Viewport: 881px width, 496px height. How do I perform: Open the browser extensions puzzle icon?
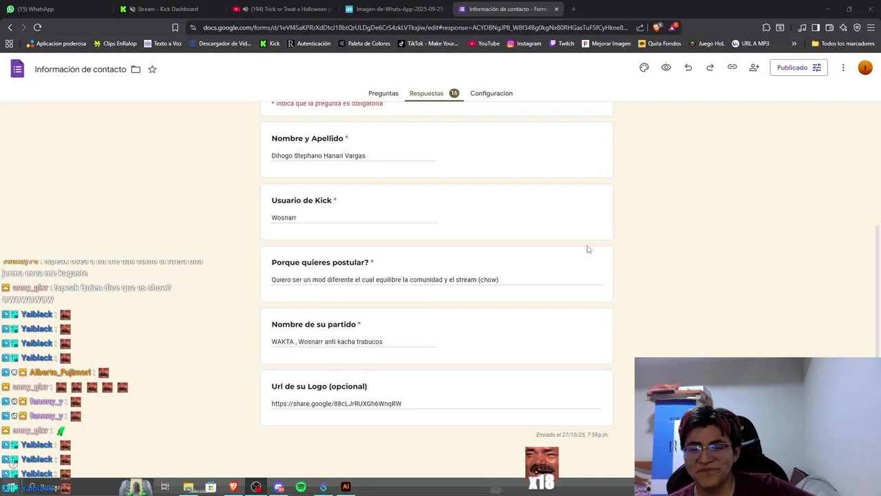tap(766, 28)
